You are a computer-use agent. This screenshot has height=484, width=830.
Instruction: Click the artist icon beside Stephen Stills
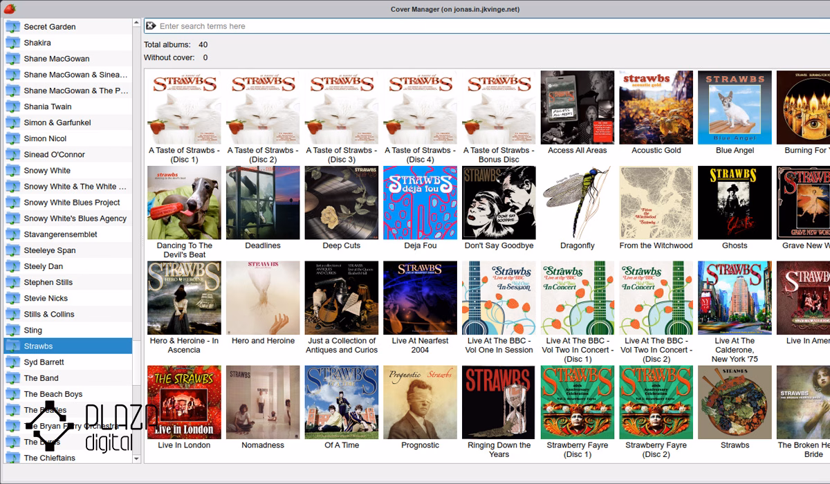pos(12,282)
